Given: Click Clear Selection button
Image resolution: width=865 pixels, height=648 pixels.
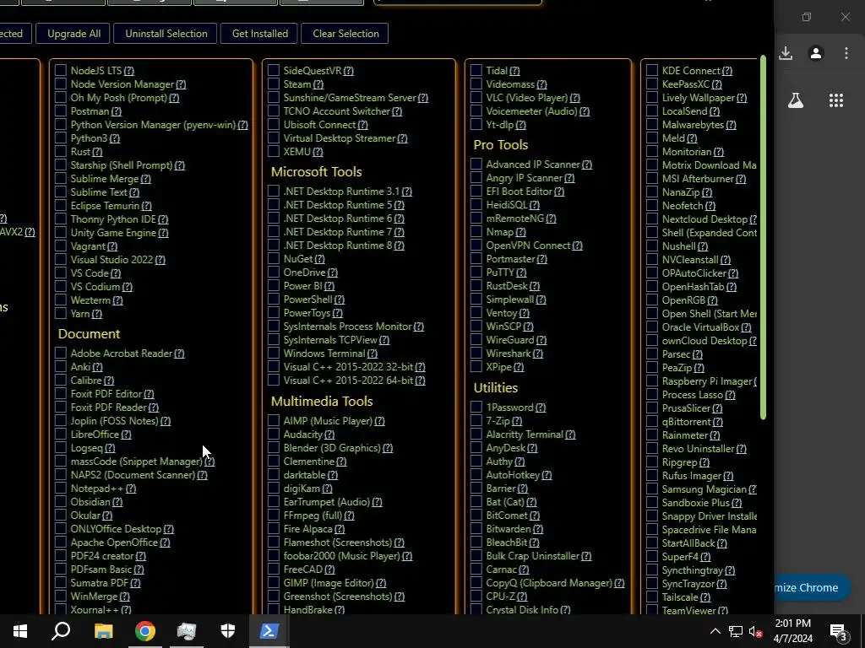Looking at the screenshot, I should click(x=345, y=34).
